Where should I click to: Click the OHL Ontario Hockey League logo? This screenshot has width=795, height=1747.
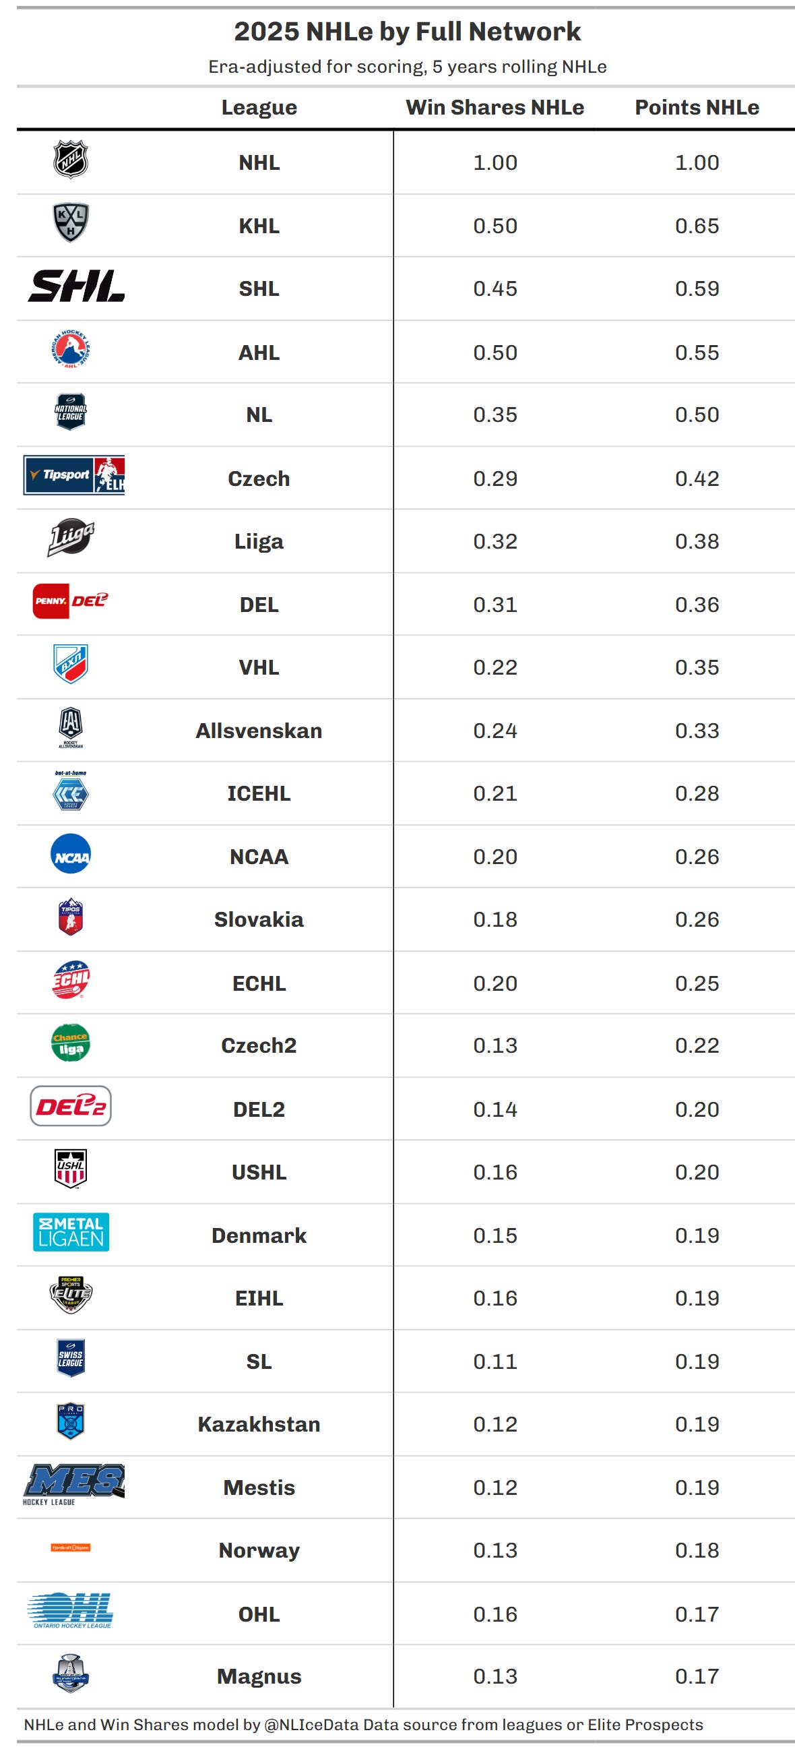[71, 1610]
